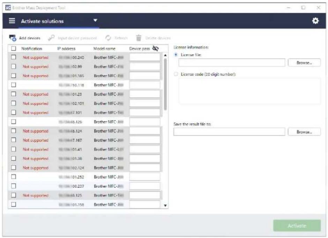
Task: Select the License code radio button
Action: 176,74
